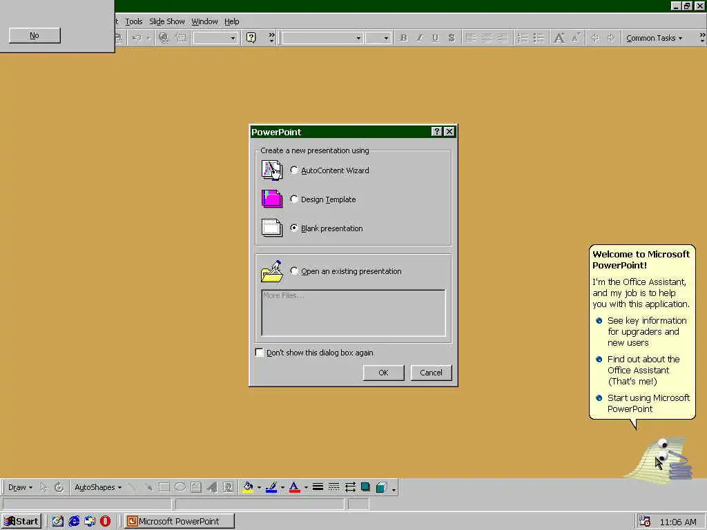Open 3-D settings on the drawing toolbar
The image size is (707, 530).
pyautogui.click(x=381, y=487)
